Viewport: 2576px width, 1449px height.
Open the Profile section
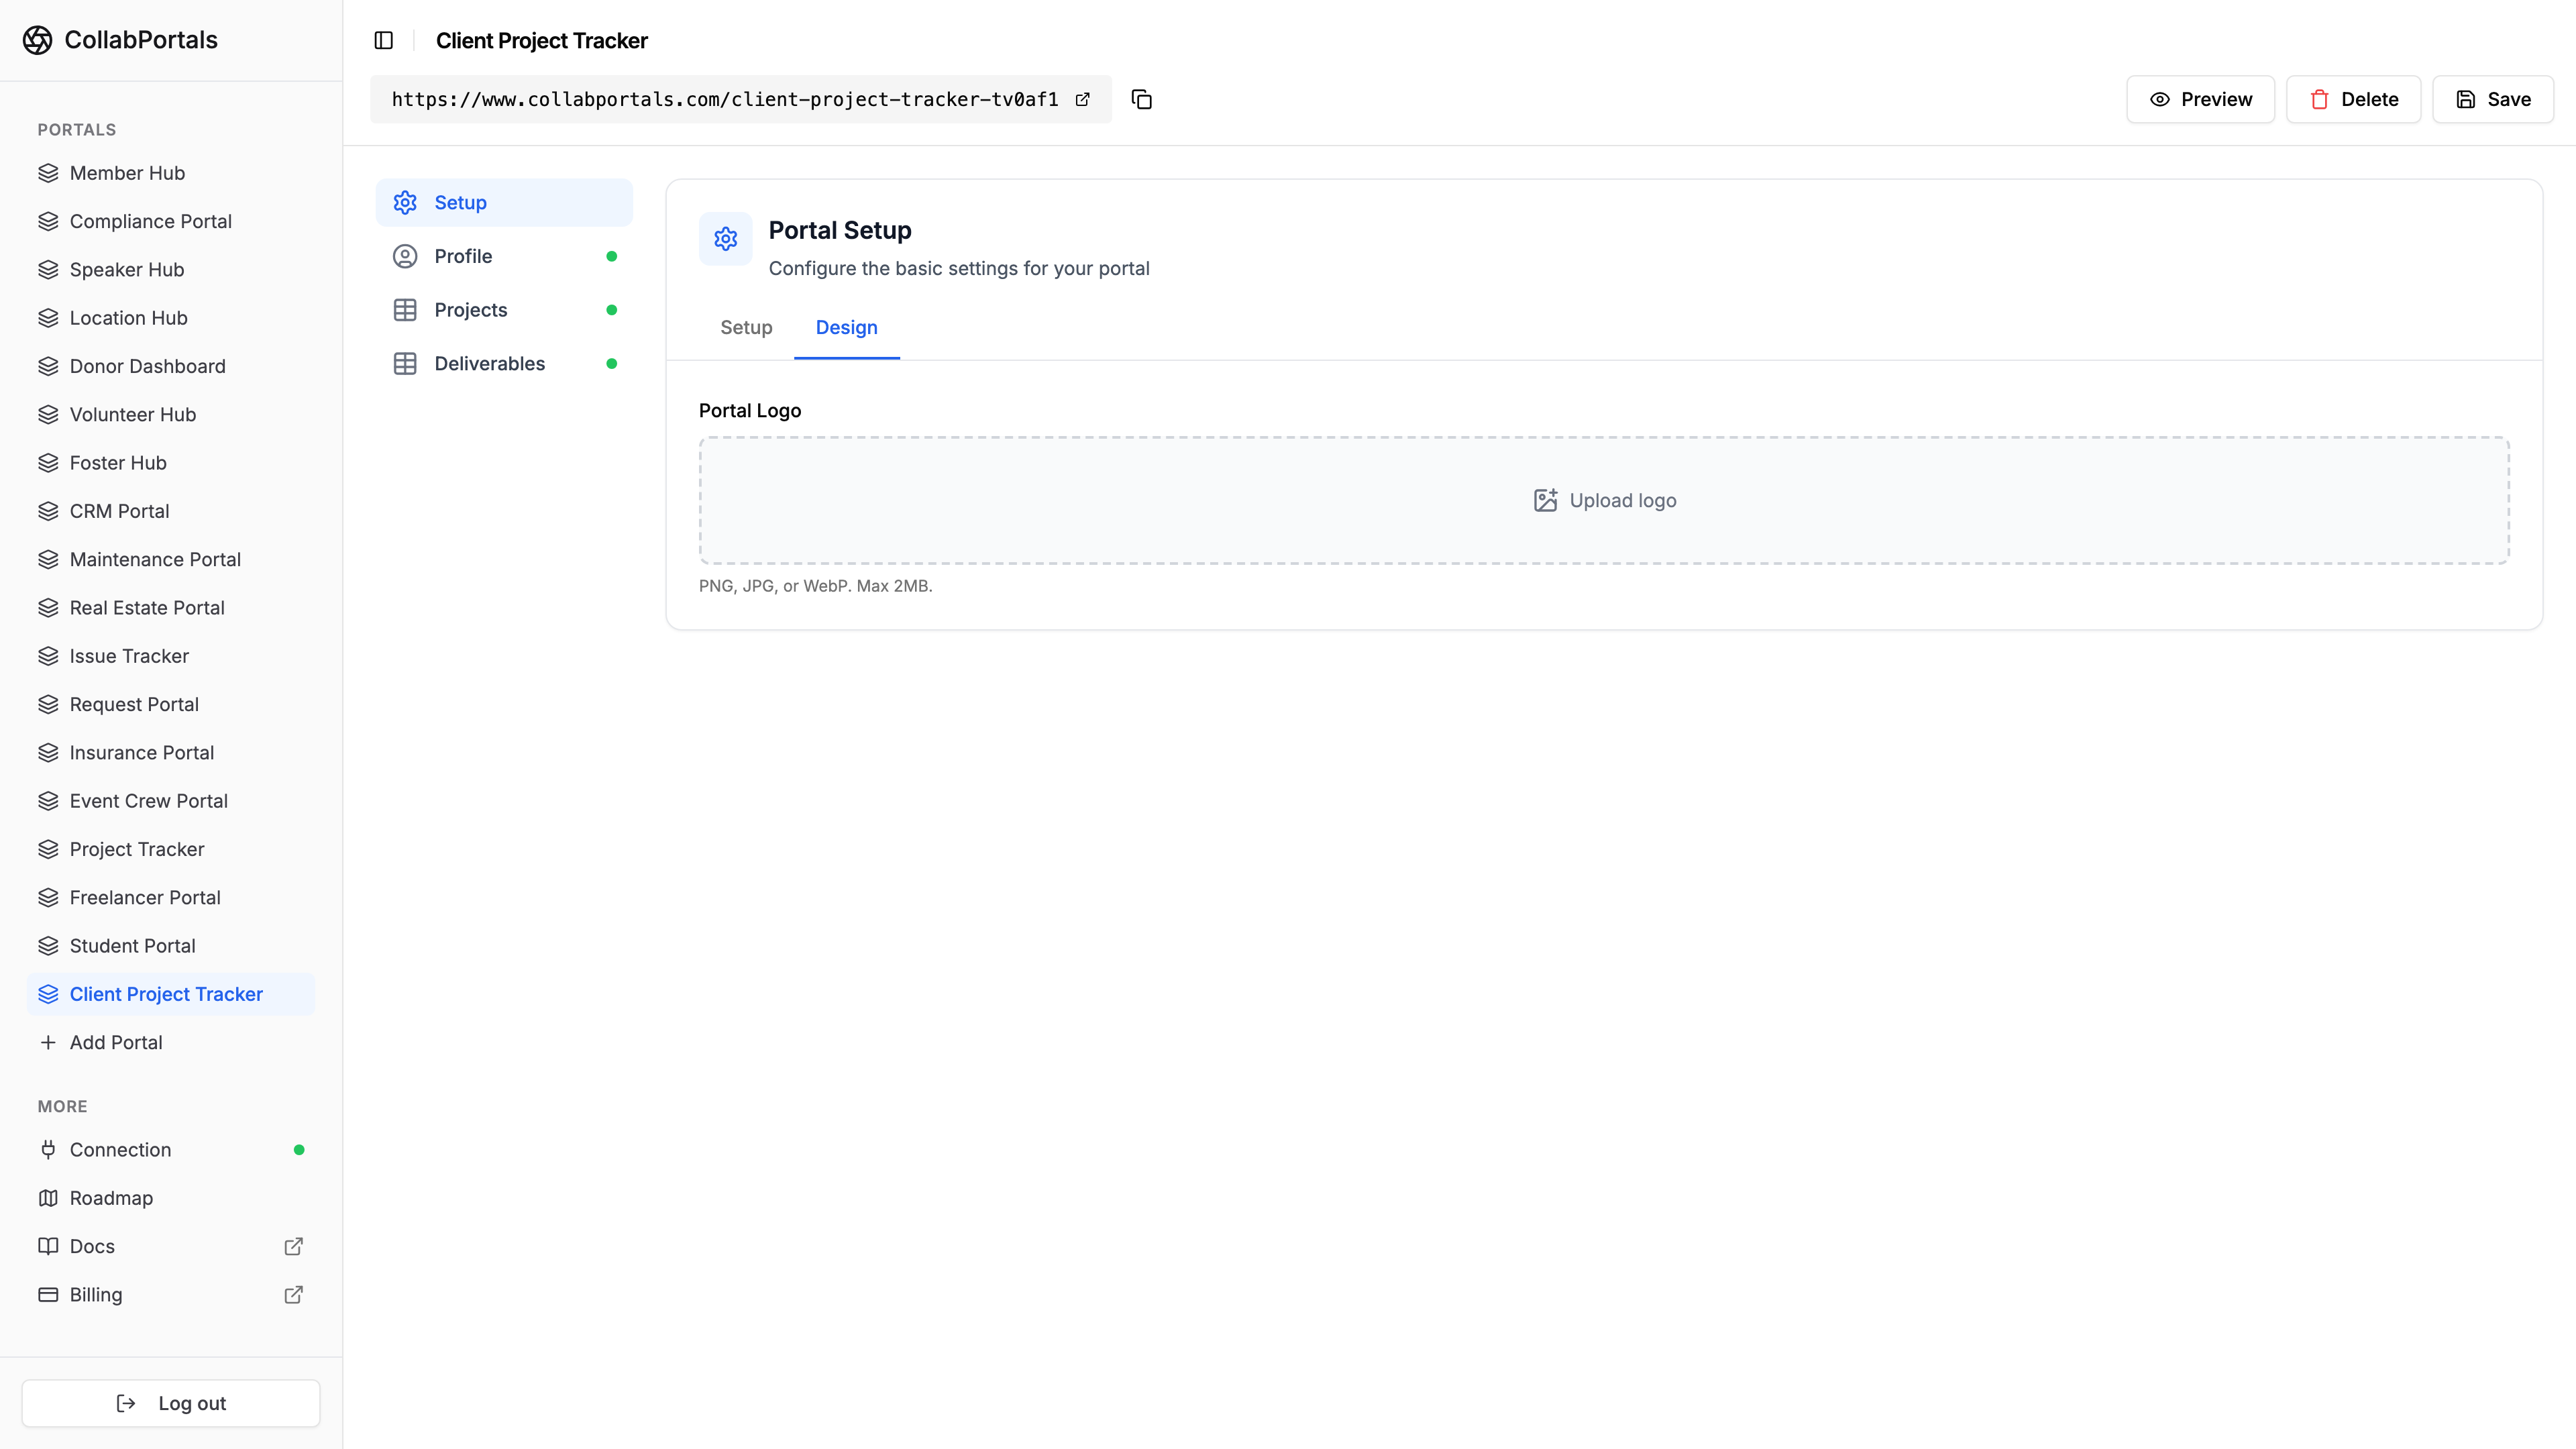click(463, 256)
